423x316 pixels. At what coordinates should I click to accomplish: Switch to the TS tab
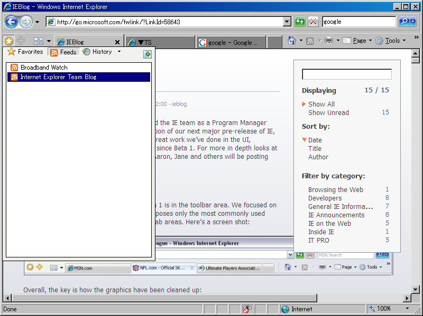160,42
